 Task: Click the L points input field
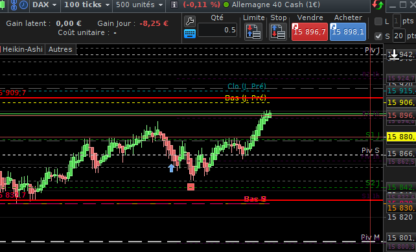click(397, 21)
